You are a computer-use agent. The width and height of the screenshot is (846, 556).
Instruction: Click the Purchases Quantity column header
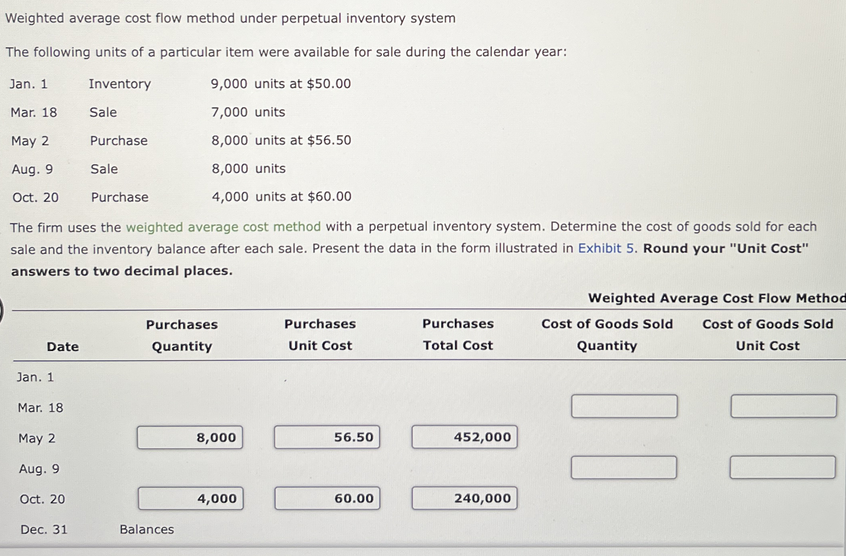181,335
